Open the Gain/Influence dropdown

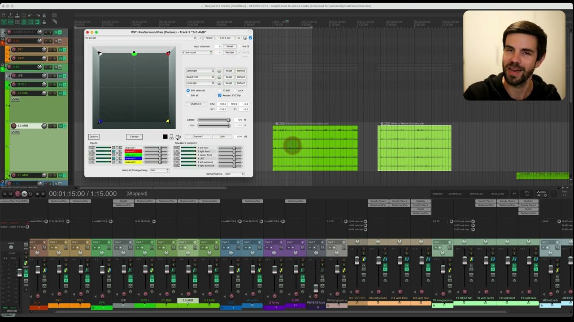235,174
